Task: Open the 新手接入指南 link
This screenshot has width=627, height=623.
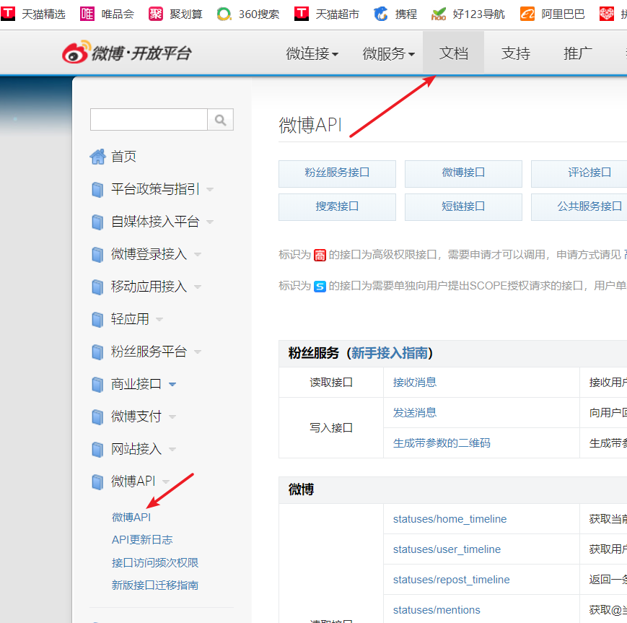Action: (390, 353)
